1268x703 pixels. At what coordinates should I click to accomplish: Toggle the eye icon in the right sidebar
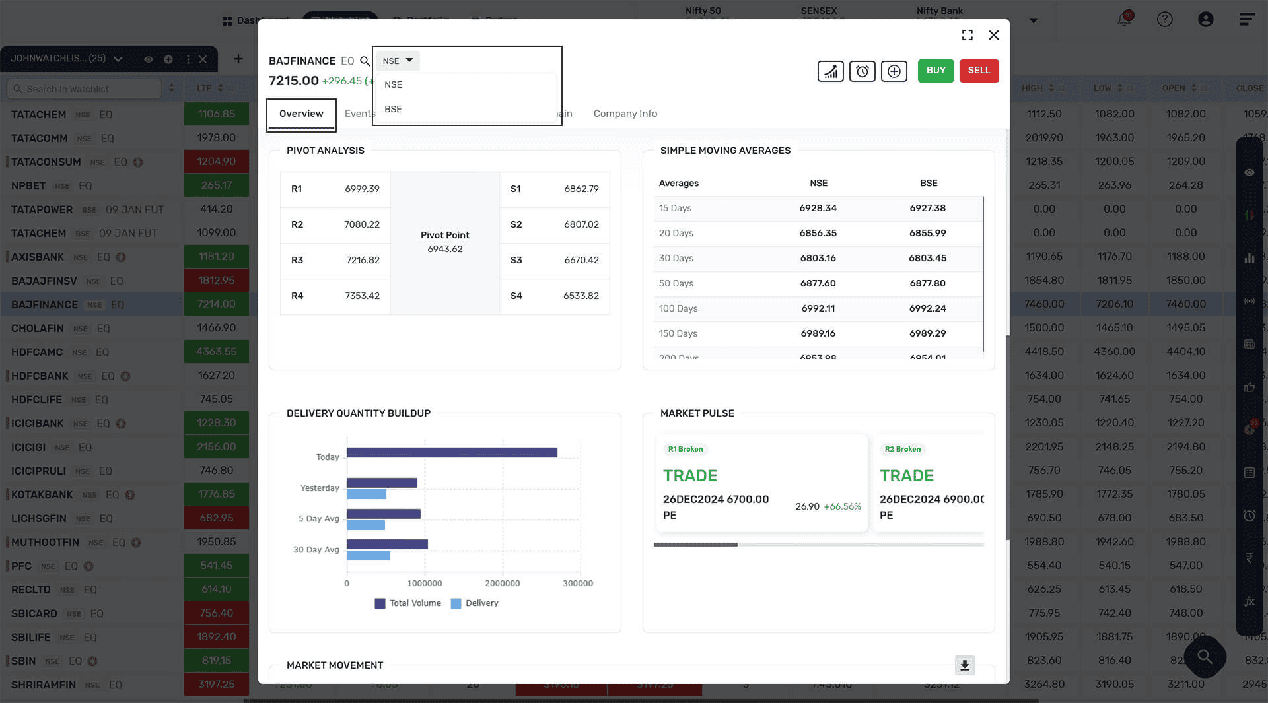1249,172
